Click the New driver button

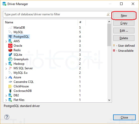[x=124, y=16]
